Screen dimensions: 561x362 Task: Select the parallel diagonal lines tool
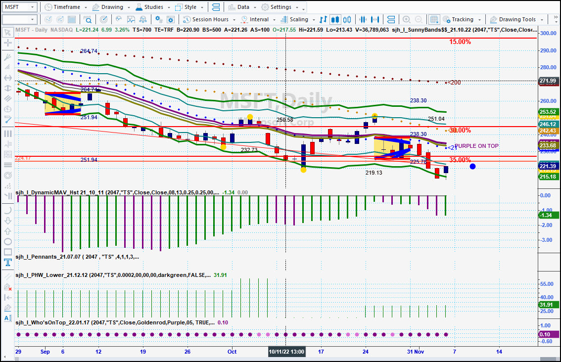(x=7, y=98)
